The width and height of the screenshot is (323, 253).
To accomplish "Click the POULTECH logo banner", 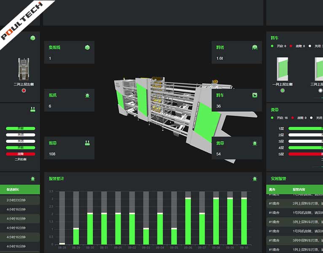I will pos(23,21).
